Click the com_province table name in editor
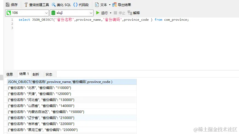This screenshot has width=239, height=134. pos(176,20)
